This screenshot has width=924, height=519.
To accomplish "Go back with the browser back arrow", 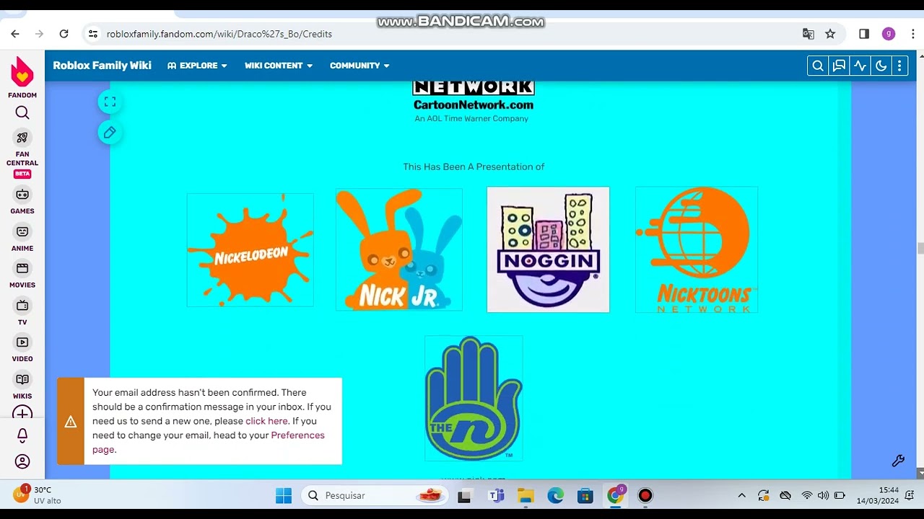I will pos(15,34).
